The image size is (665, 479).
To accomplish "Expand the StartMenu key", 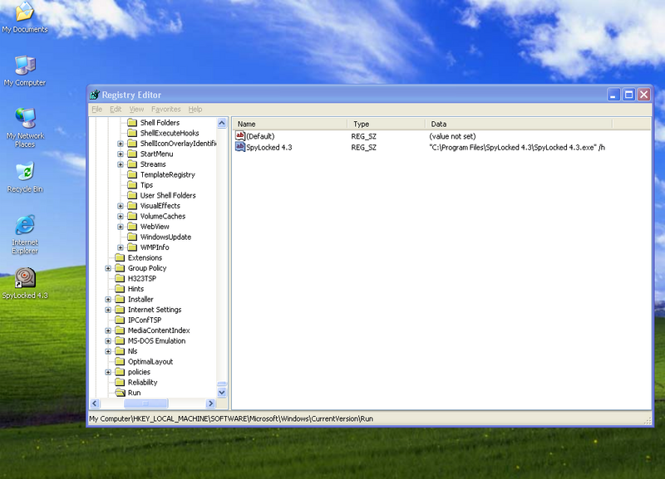I will pos(121,154).
